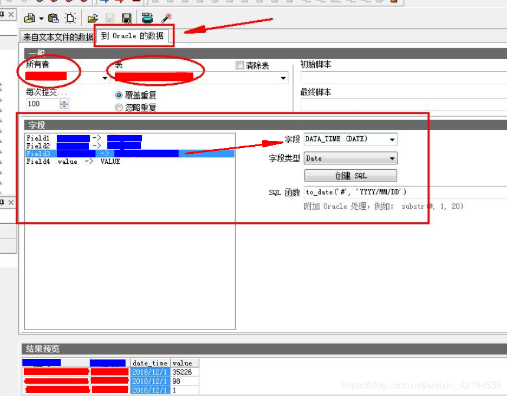This screenshot has height=396, width=507.
Task: Click the date_time column header in preview
Action: [x=150, y=364]
